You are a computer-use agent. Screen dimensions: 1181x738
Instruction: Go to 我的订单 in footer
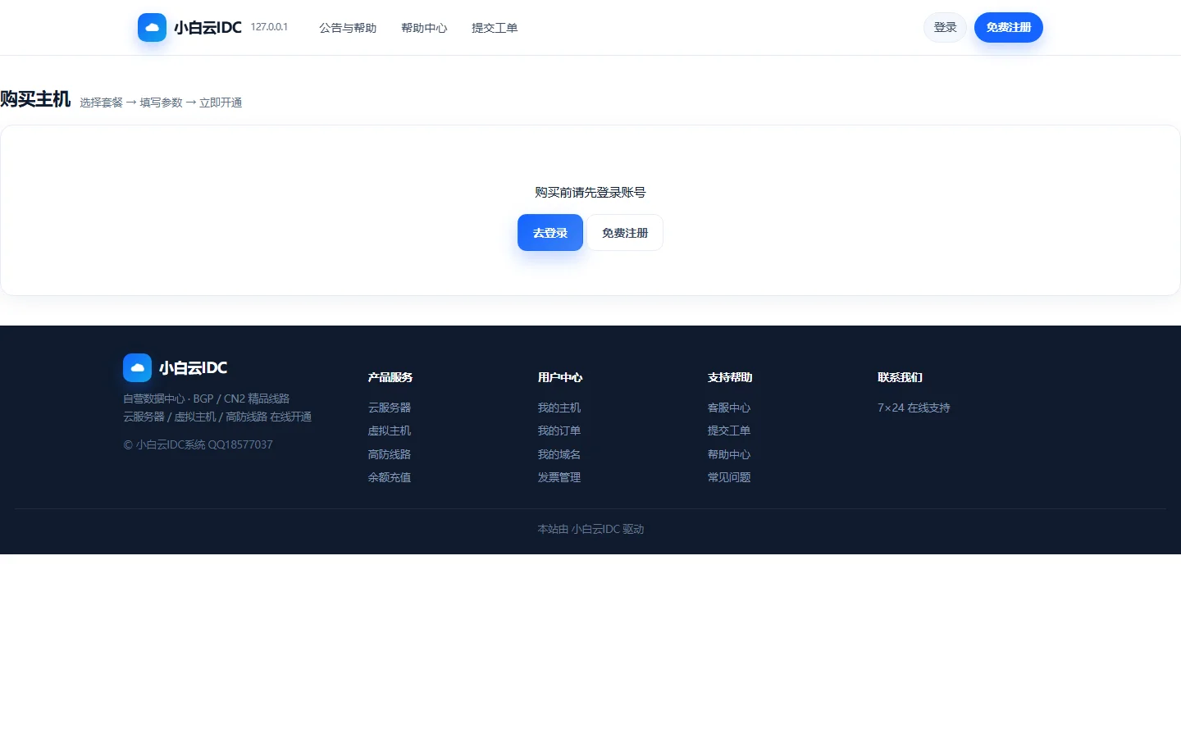click(559, 430)
